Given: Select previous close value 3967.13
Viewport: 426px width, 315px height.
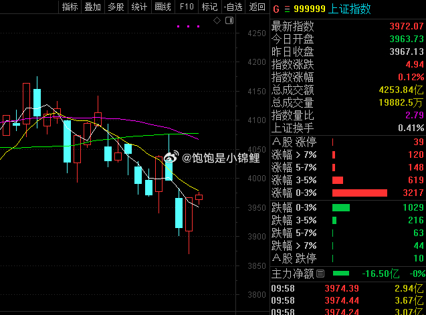Looking at the screenshot, I should [x=407, y=51].
